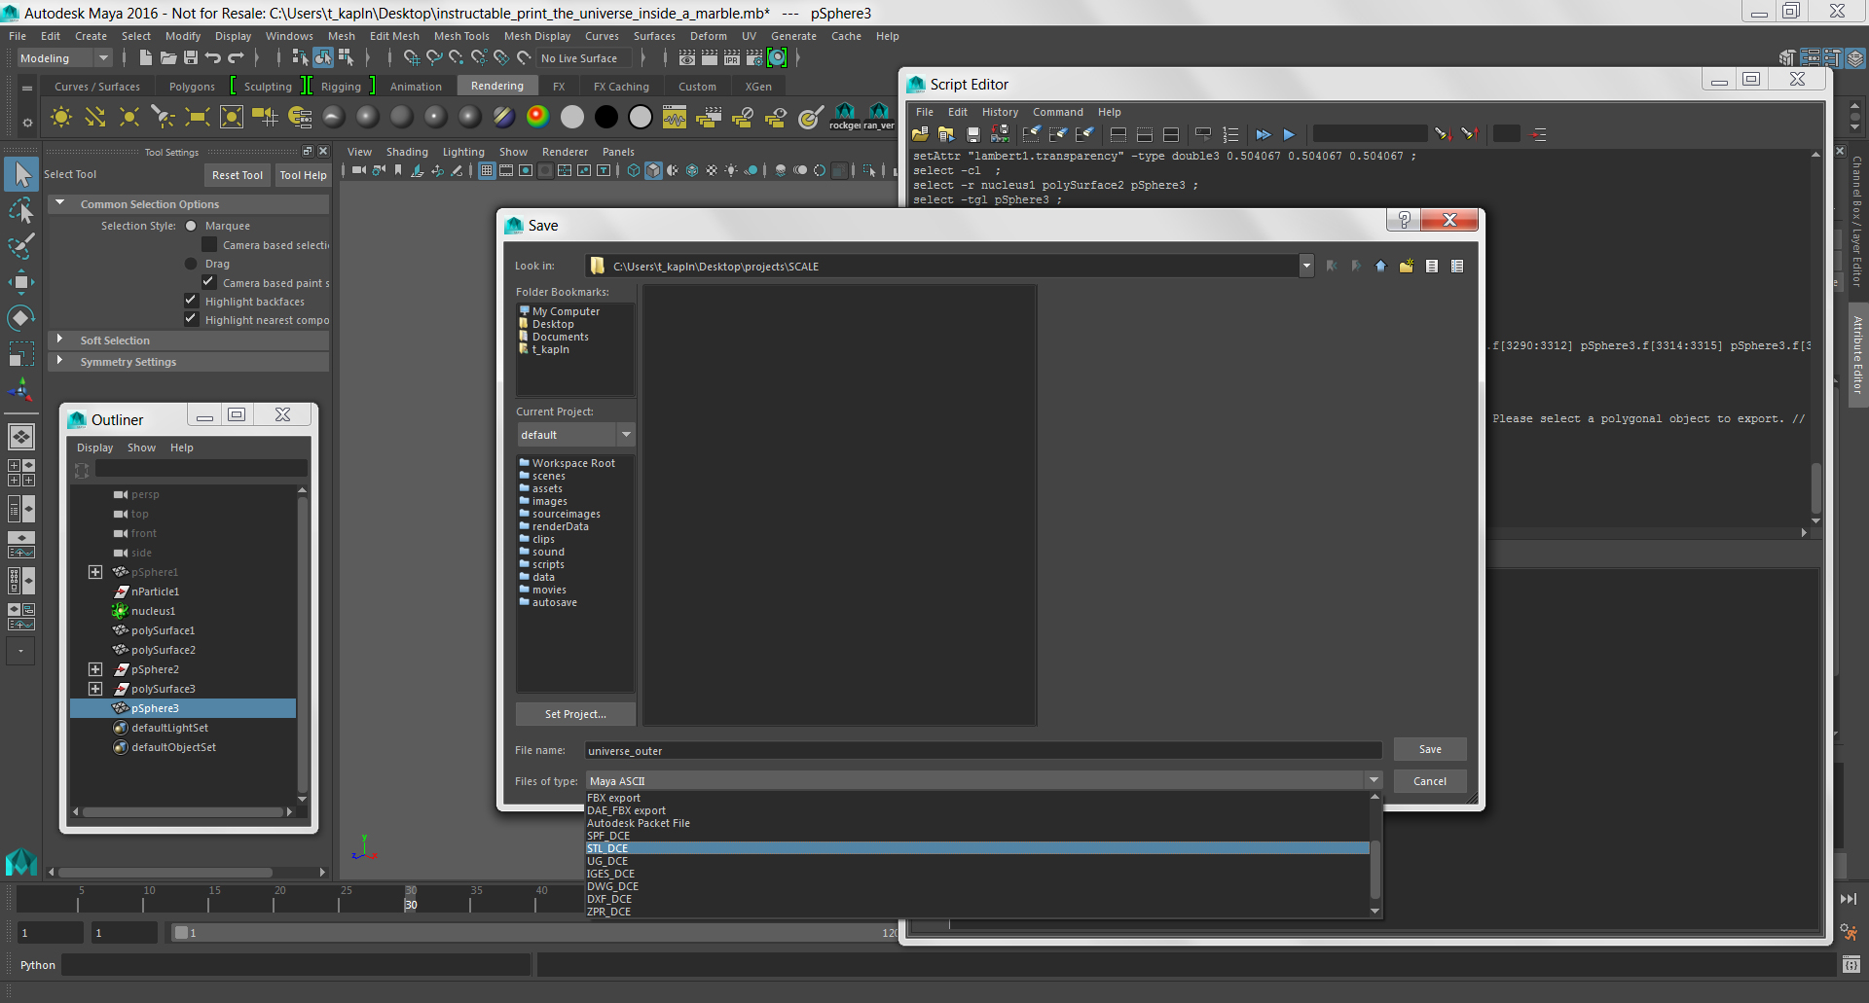Click Save button in Save dialog
The image size is (1869, 1003).
click(1430, 749)
